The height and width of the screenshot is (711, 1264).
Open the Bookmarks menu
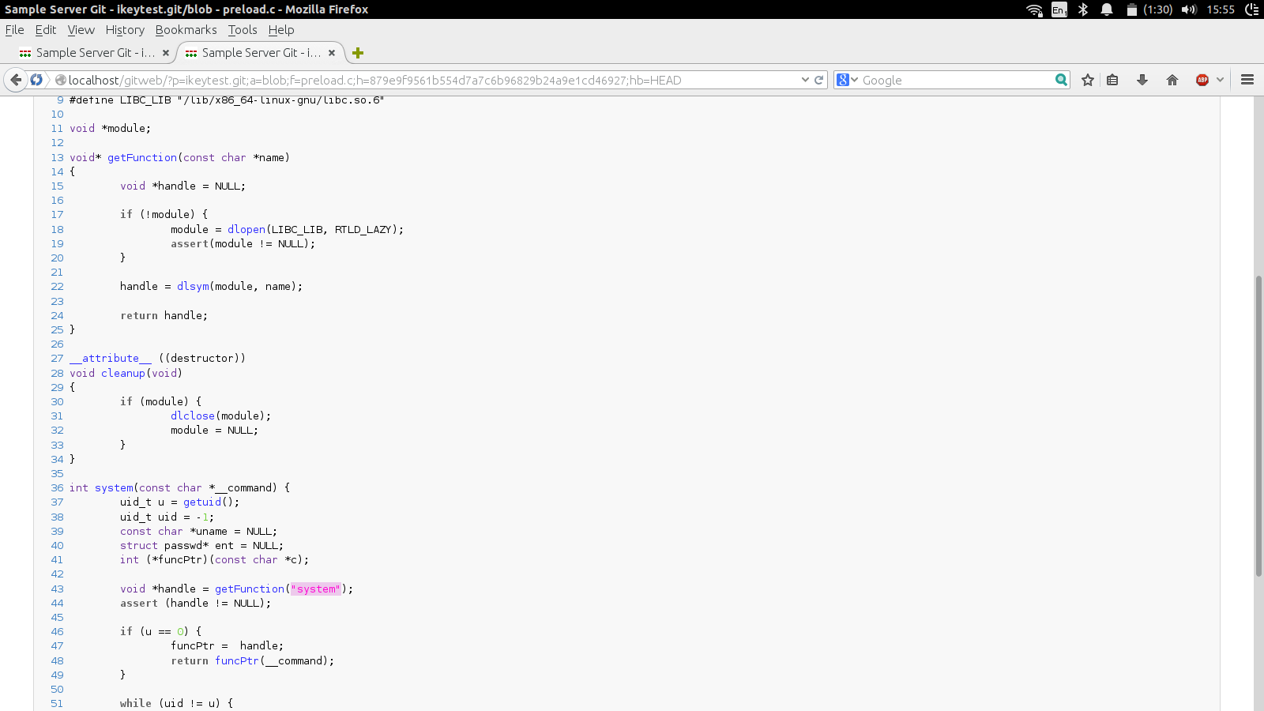[x=186, y=30]
